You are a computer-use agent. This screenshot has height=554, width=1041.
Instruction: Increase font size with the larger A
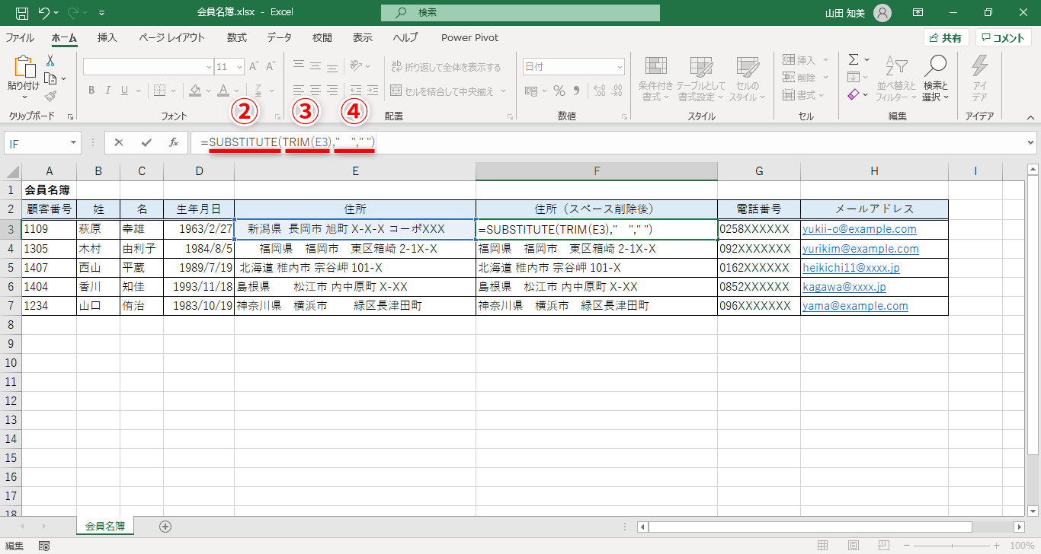pyautogui.click(x=254, y=67)
